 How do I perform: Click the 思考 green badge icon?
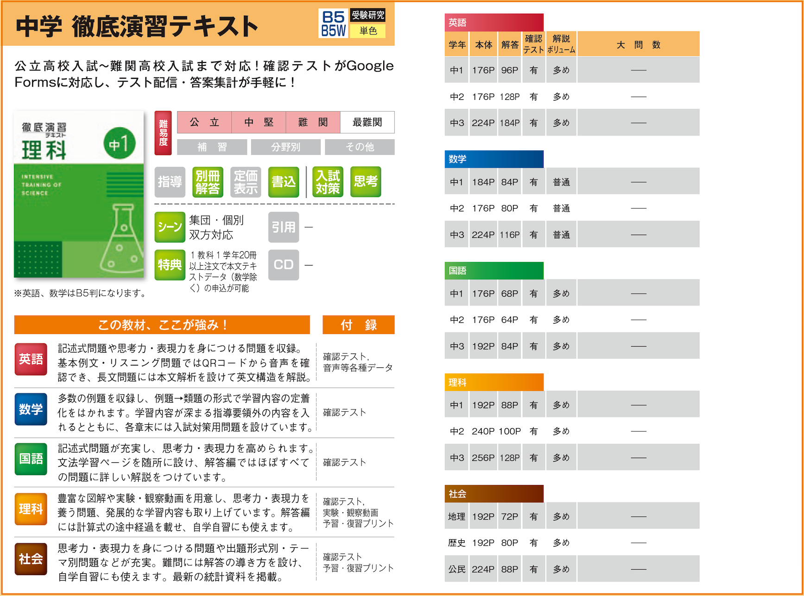tap(365, 182)
